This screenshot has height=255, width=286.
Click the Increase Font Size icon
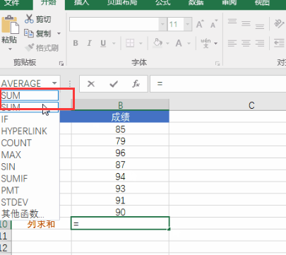(x=200, y=24)
